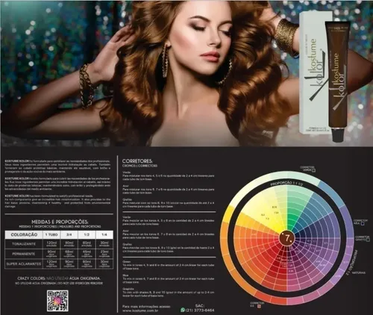Click the first Verde paragraph under Corretores
The image size is (373, 315).
click(169, 175)
